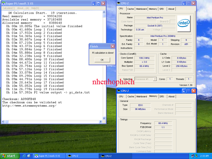Viewport: 212px width, 159px height.
Task: Click bottom CPU-Z window title icon
Action: pos(119,91)
